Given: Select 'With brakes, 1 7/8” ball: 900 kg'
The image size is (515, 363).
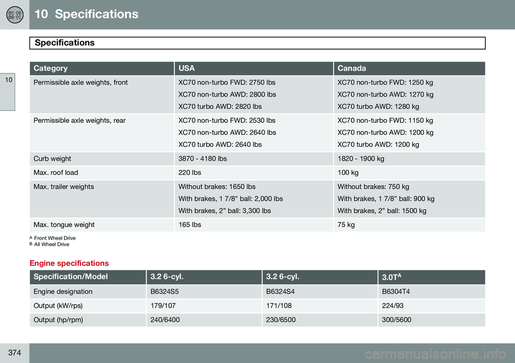Looking at the screenshot, I should (386, 199).
